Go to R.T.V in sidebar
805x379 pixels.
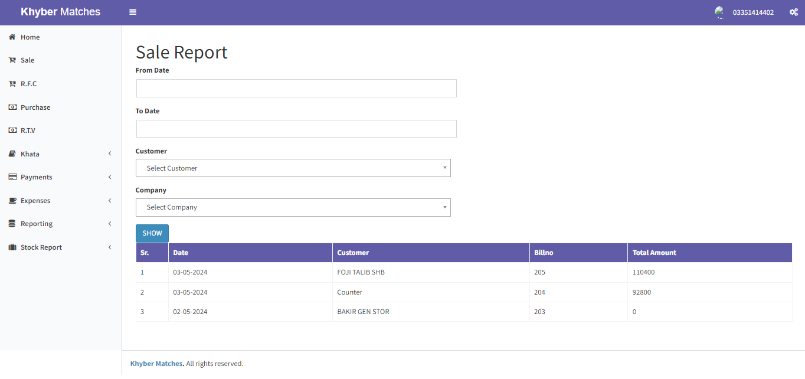point(28,130)
